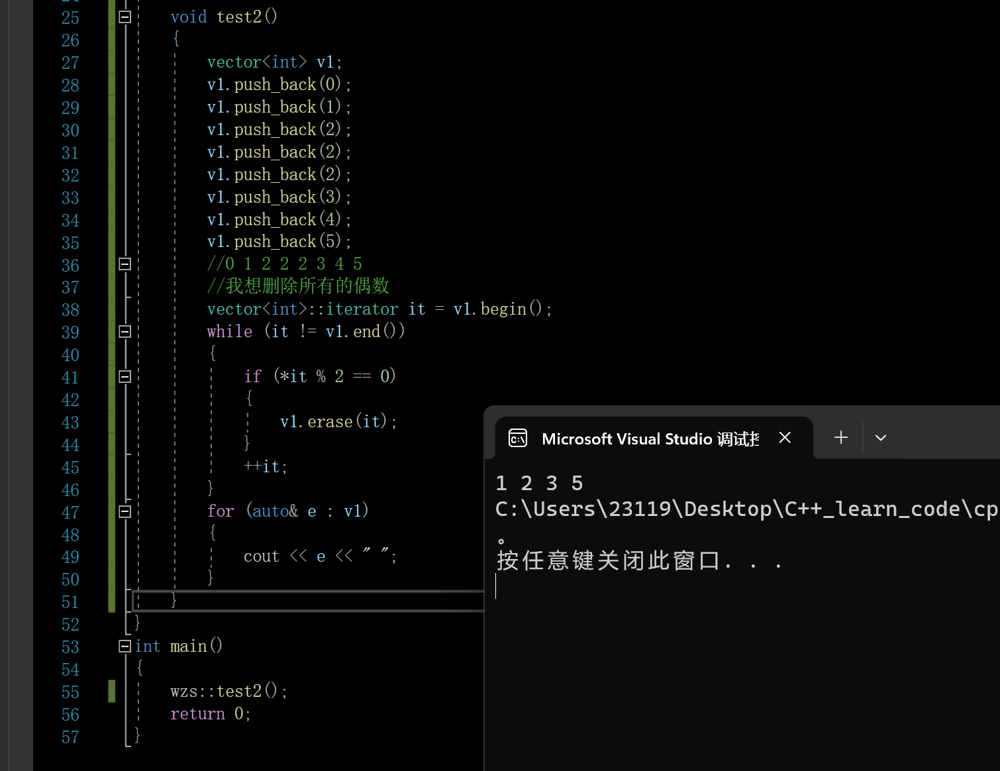Image resolution: width=1000 pixels, height=771 pixels.
Task: Open a new terminal tab with plus button
Action: tap(841, 437)
